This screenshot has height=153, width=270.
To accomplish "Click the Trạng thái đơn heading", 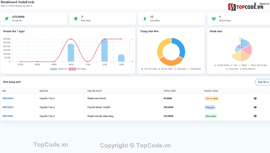I will [x=149, y=31].
